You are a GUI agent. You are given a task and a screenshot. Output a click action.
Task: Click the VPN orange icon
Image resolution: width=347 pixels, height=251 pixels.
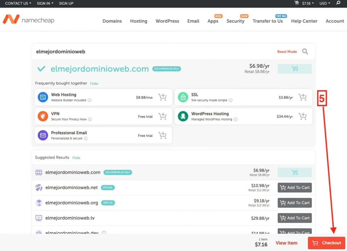click(43, 116)
